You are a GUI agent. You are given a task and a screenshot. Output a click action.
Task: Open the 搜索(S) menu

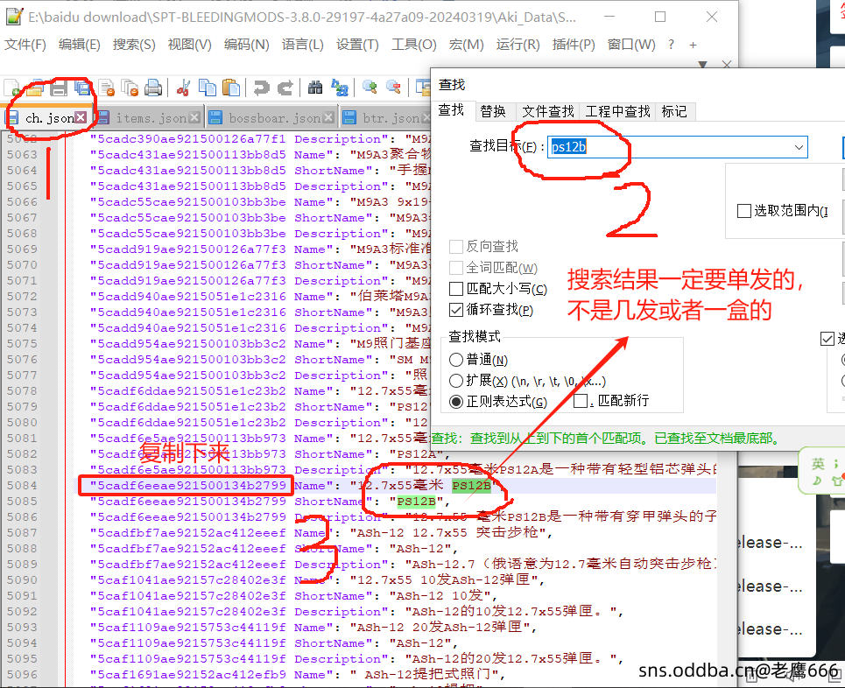click(134, 45)
